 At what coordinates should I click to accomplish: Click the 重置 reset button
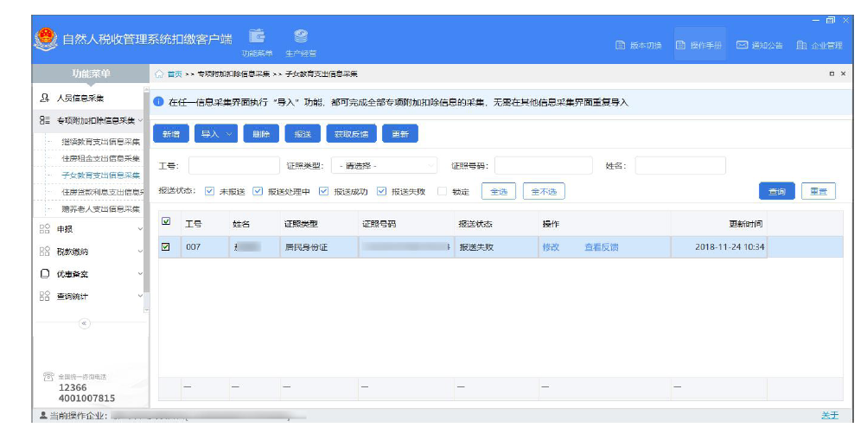pos(819,191)
